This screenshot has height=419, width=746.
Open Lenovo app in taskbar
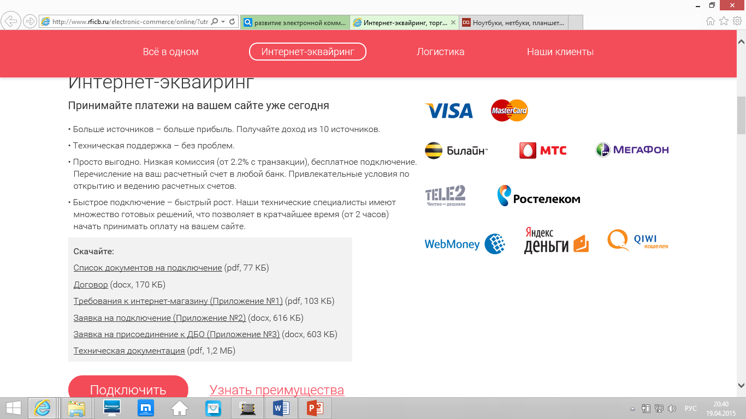point(111,408)
